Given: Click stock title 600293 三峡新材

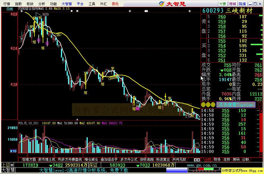Looking at the screenshot, I should coord(228,11).
